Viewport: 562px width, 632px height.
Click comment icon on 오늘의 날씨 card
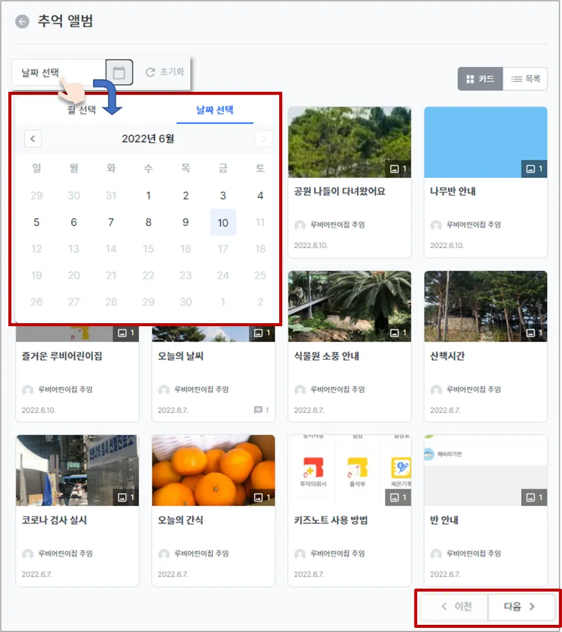point(258,410)
